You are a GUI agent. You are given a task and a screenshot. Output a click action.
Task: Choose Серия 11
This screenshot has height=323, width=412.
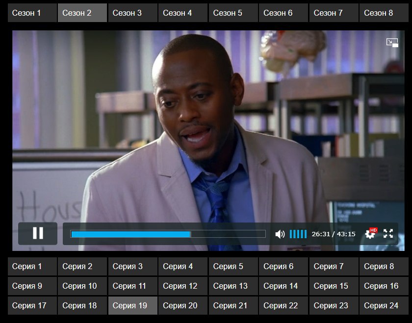point(133,286)
